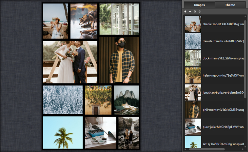Select phil-monte image in the list
The image size is (248, 152).
[x=215, y=110]
